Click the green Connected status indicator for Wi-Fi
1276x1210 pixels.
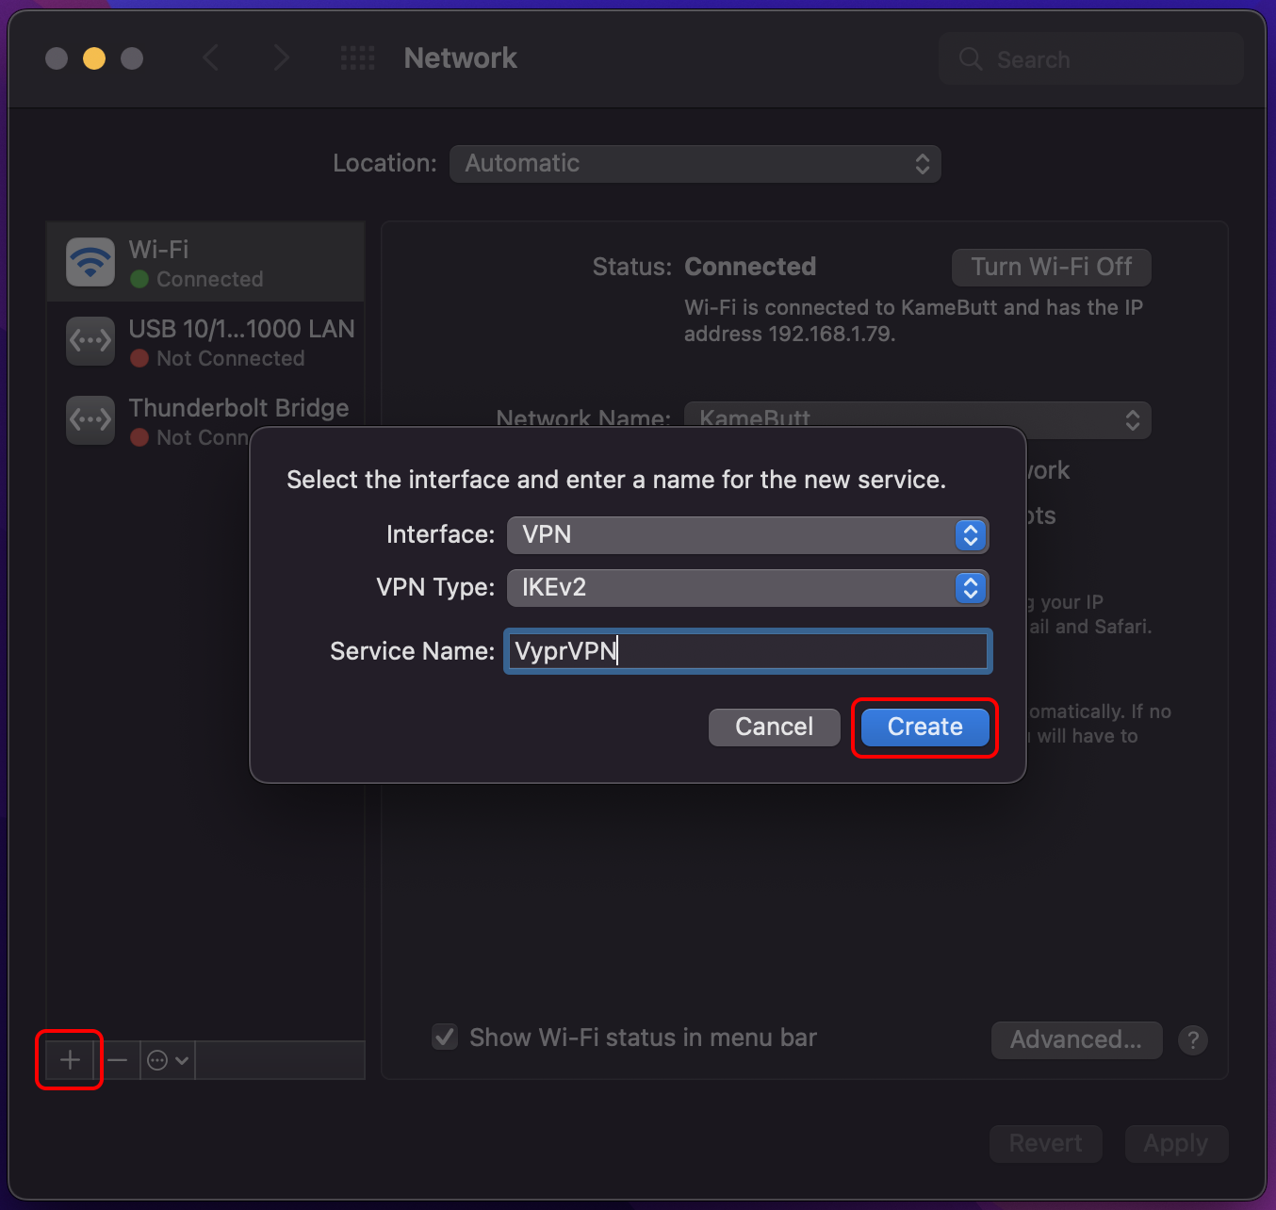tap(139, 279)
